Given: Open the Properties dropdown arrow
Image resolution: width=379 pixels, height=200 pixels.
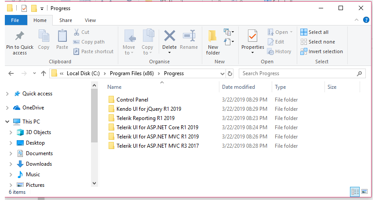Looking at the screenshot, I should tap(252, 53).
